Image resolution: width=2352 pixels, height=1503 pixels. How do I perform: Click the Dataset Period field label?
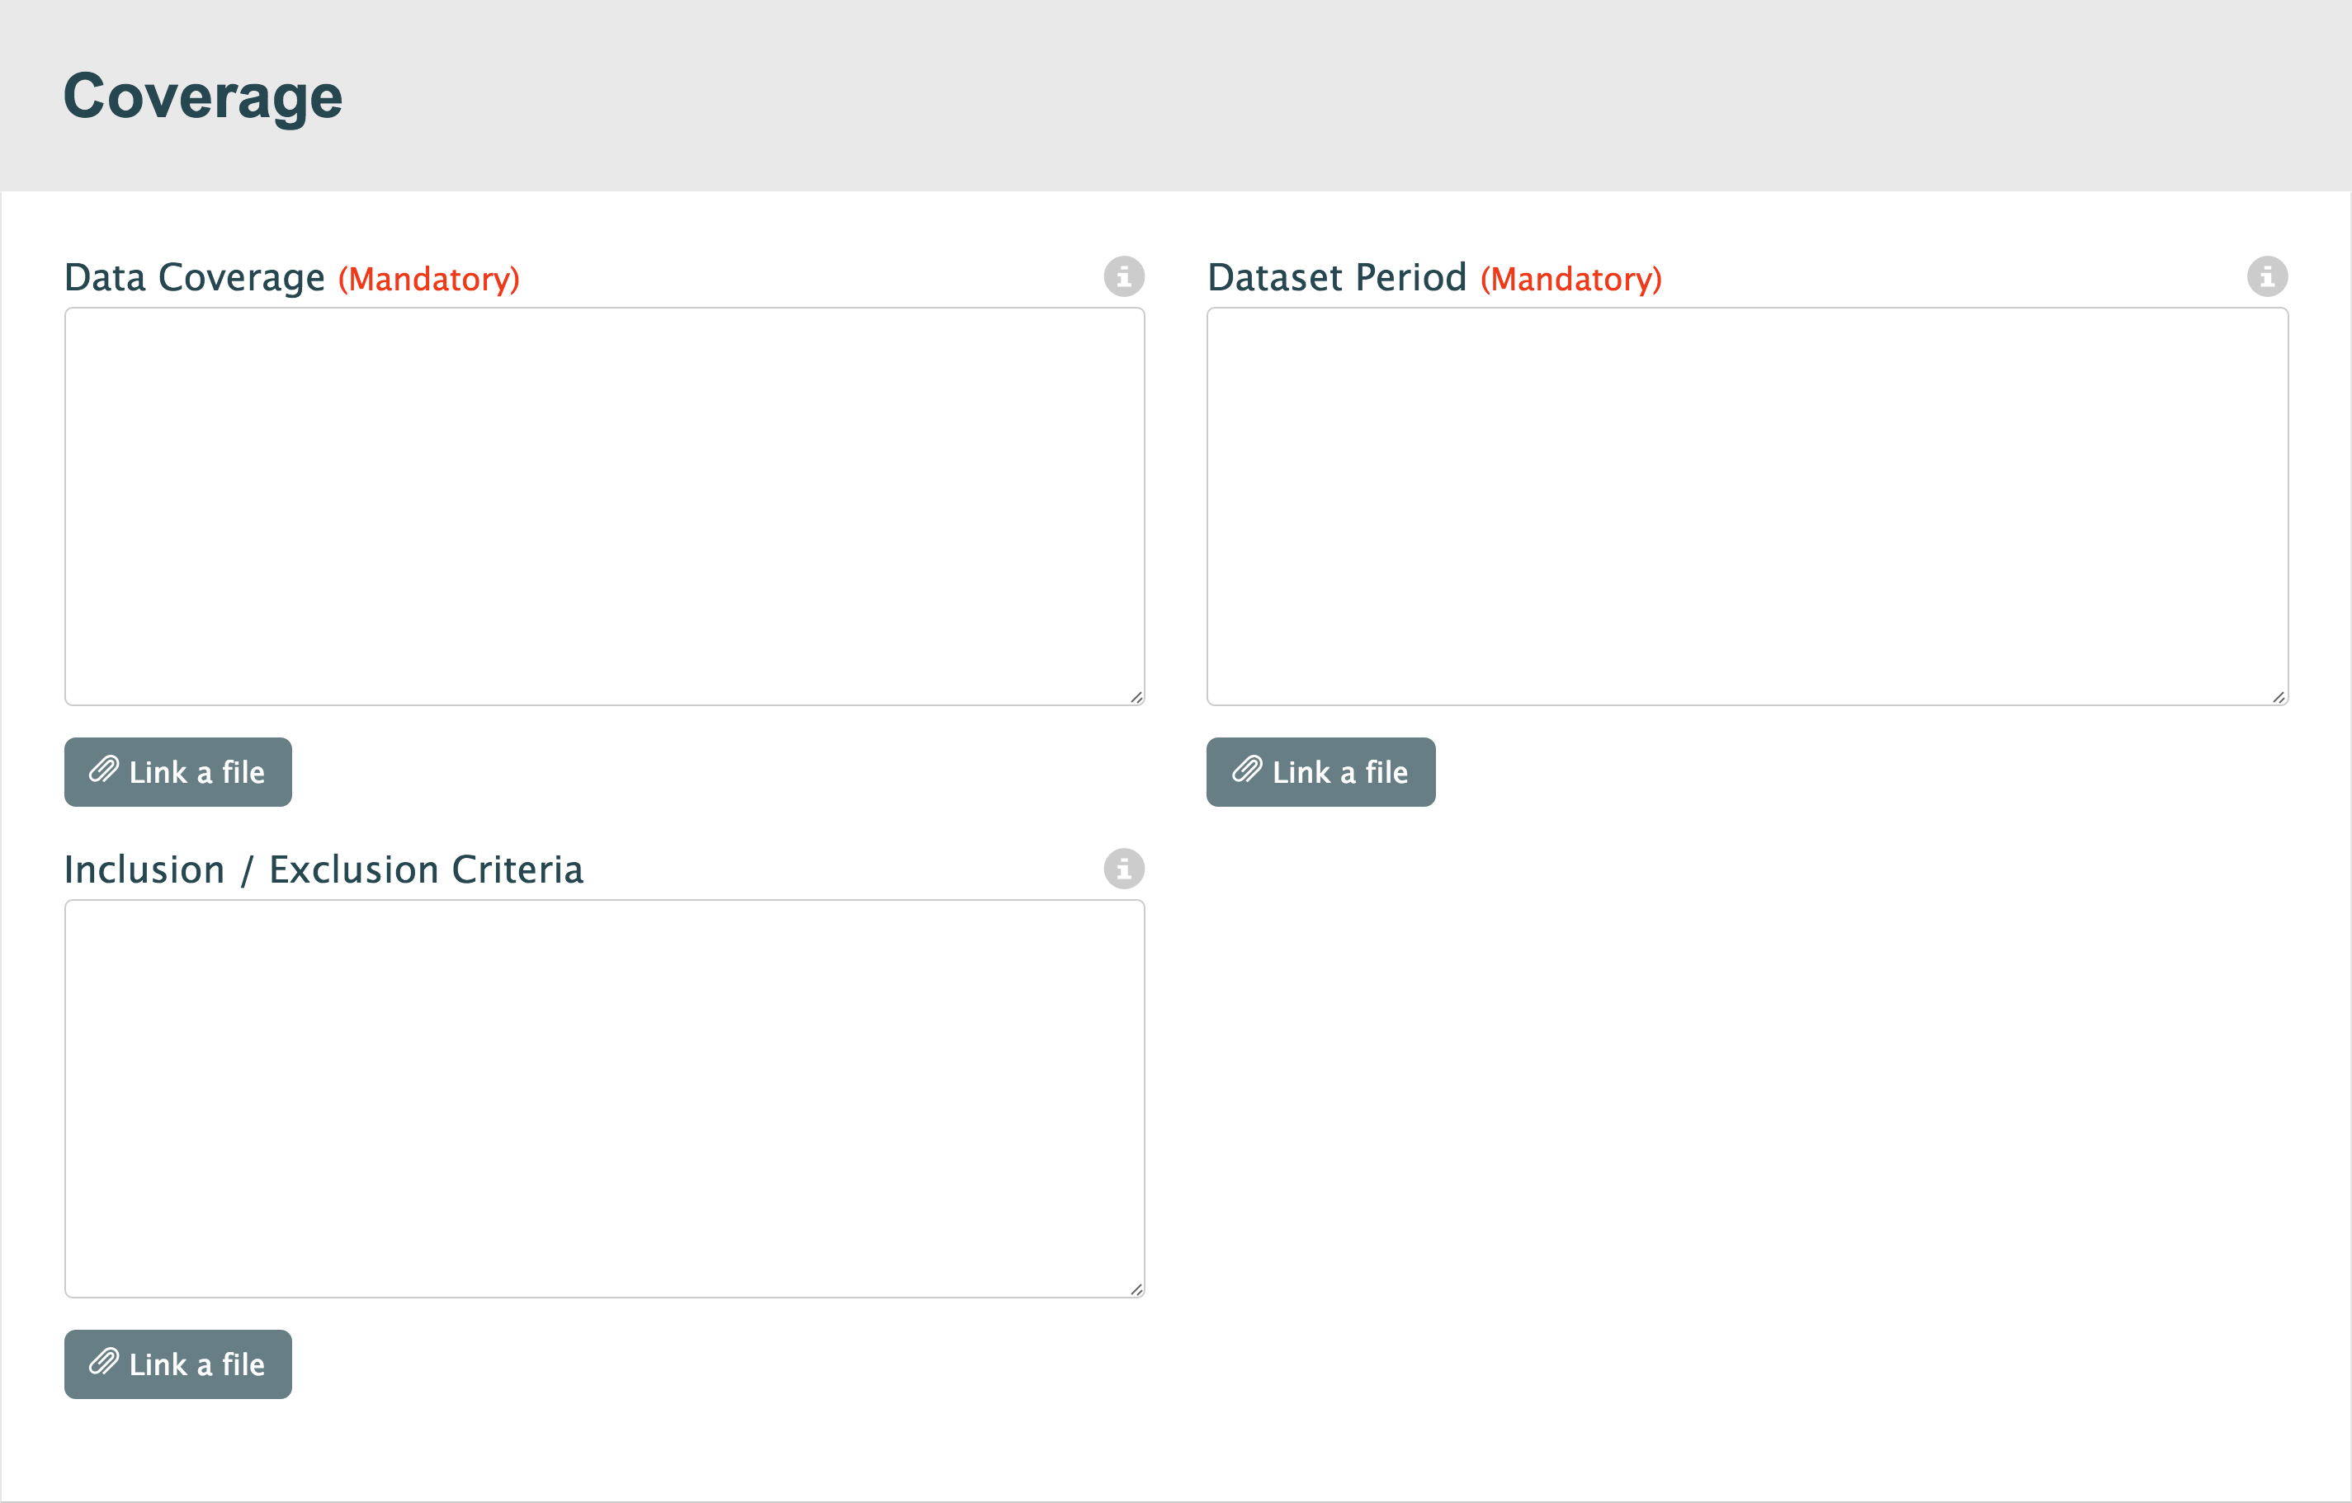pyautogui.click(x=1336, y=278)
